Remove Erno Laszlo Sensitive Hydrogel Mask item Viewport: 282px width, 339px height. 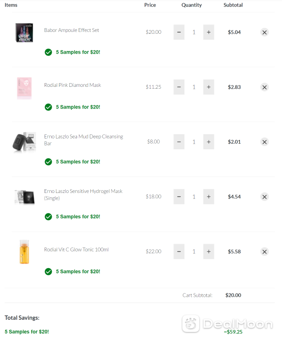coord(264,197)
